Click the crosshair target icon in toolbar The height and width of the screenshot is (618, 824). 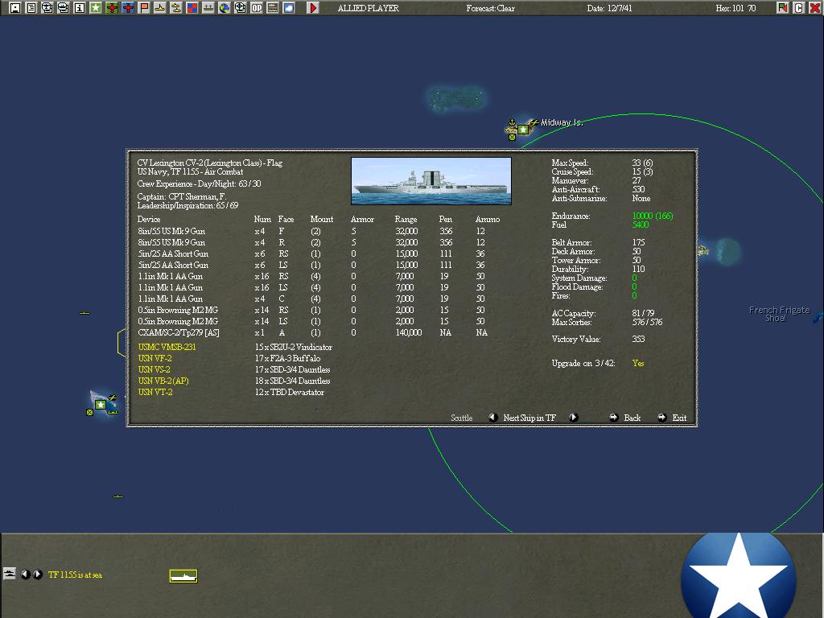pos(240,8)
